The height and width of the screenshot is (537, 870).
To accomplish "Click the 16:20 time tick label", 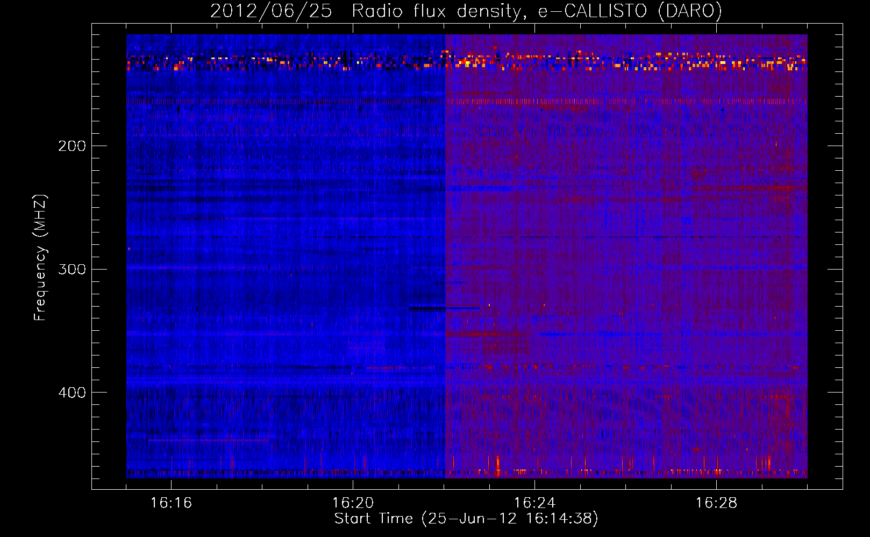I will pyautogui.click(x=353, y=503).
